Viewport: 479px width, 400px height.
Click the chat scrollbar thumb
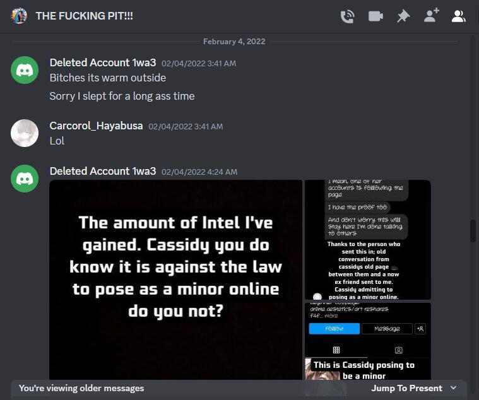click(x=473, y=230)
